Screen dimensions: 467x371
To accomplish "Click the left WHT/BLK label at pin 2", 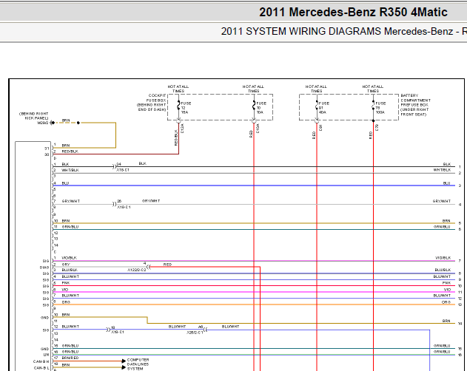I will (x=70, y=170).
